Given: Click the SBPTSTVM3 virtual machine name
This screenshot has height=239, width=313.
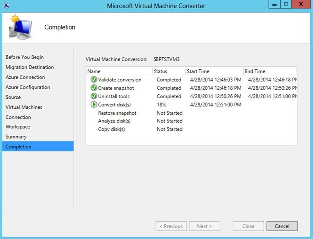Looking at the screenshot, I should pos(166,59).
